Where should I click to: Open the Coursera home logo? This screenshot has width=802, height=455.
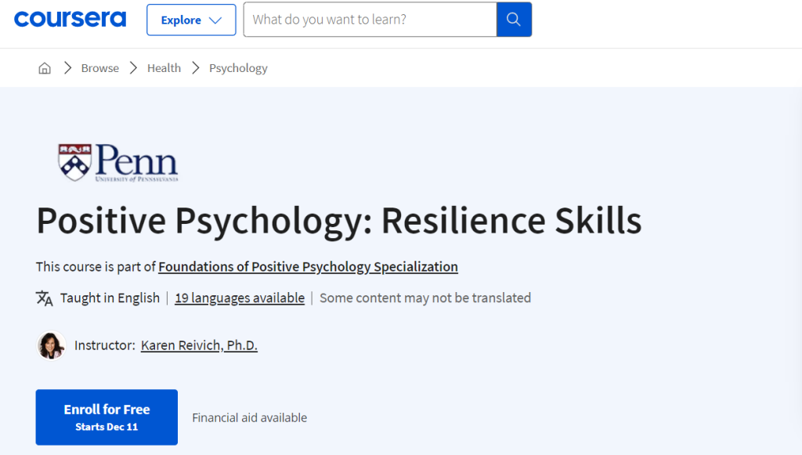click(x=70, y=20)
